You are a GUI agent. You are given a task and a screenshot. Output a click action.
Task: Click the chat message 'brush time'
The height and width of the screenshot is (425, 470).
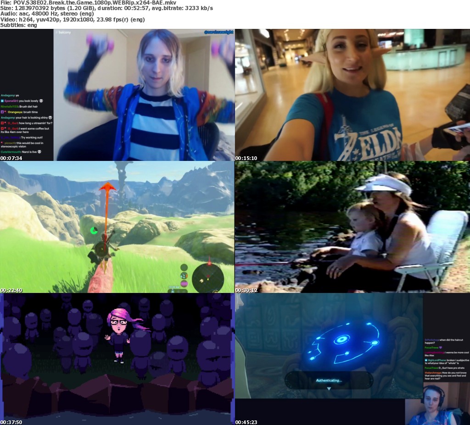[x=19, y=112]
